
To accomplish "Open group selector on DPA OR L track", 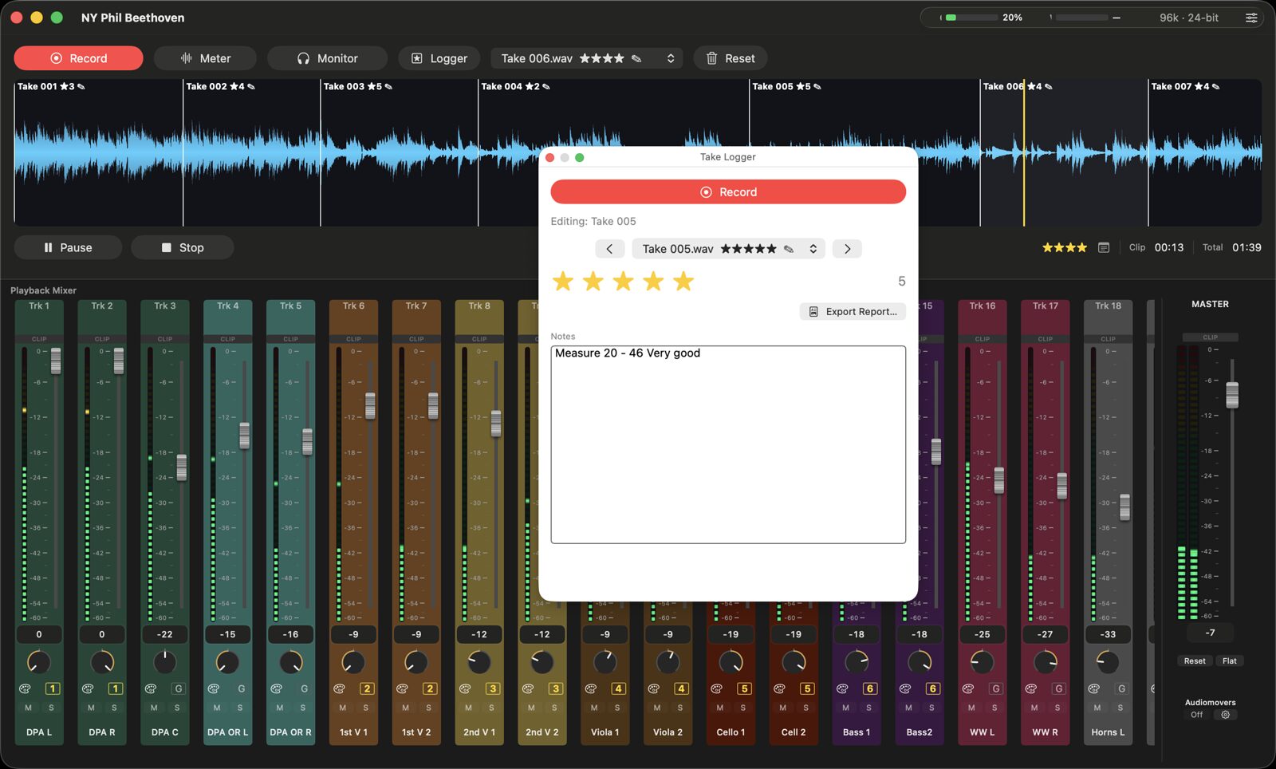I will (241, 688).
